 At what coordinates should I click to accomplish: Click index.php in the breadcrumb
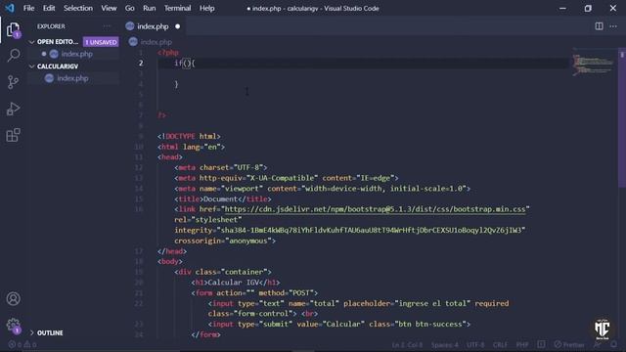[156, 41]
